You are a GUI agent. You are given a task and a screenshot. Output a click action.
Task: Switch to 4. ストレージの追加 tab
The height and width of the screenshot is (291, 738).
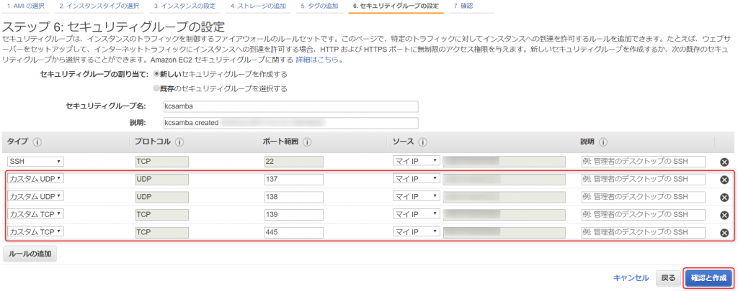(x=259, y=6)
